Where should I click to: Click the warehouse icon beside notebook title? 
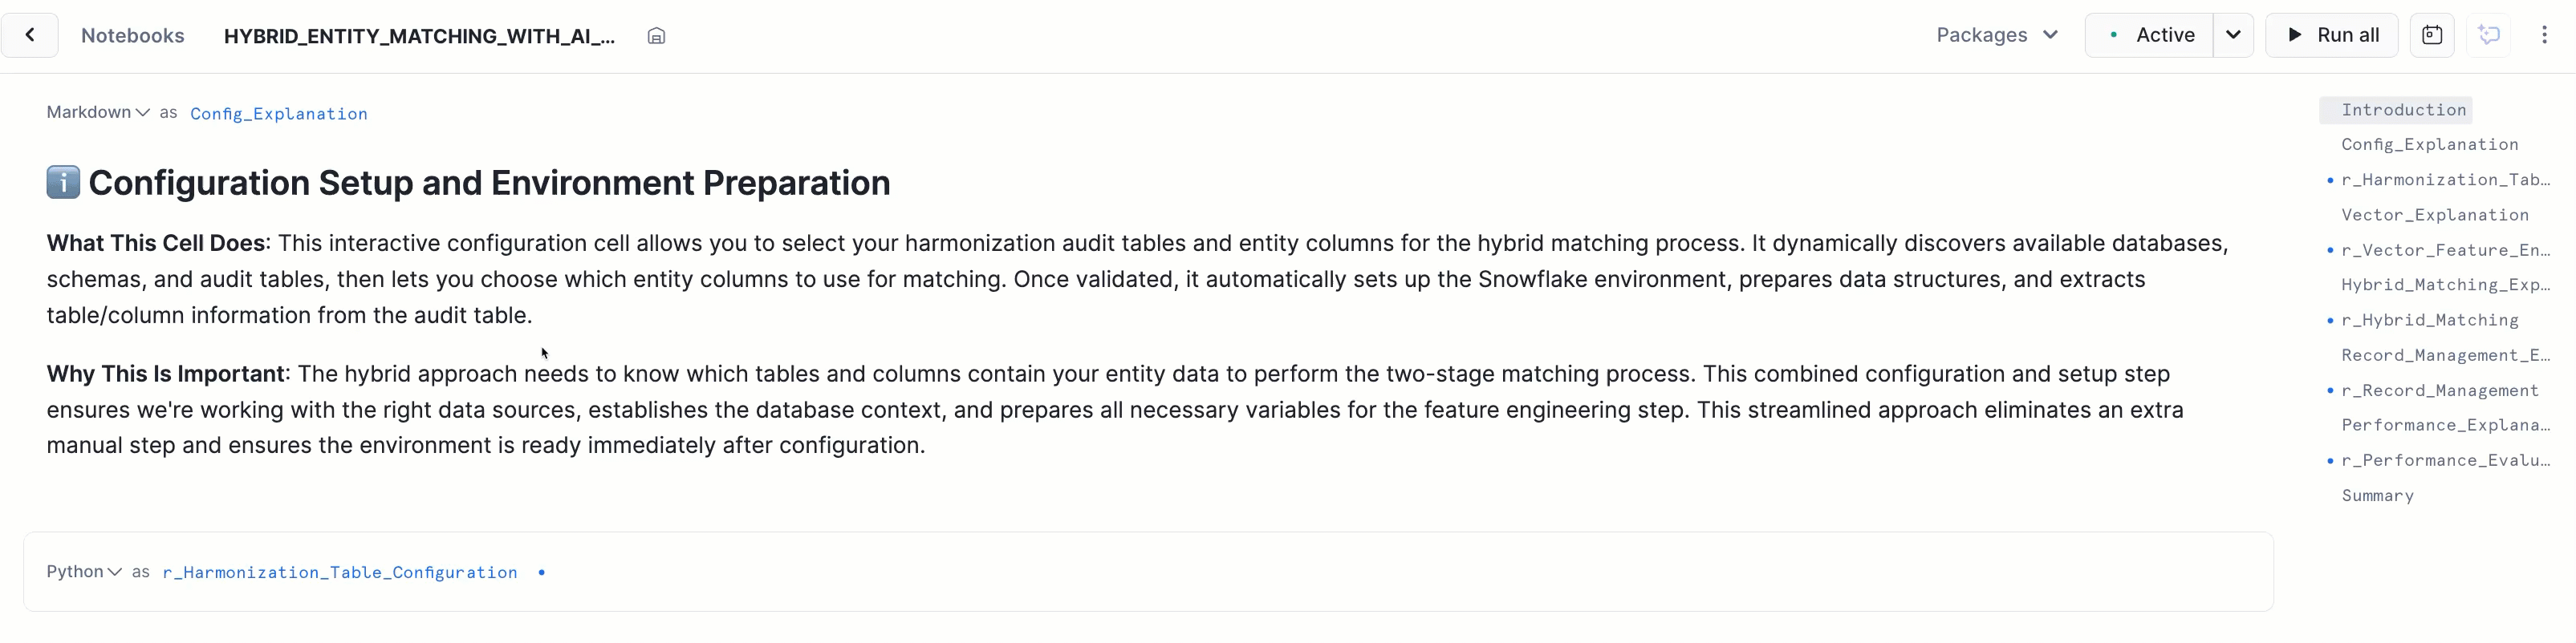[656, 36]
